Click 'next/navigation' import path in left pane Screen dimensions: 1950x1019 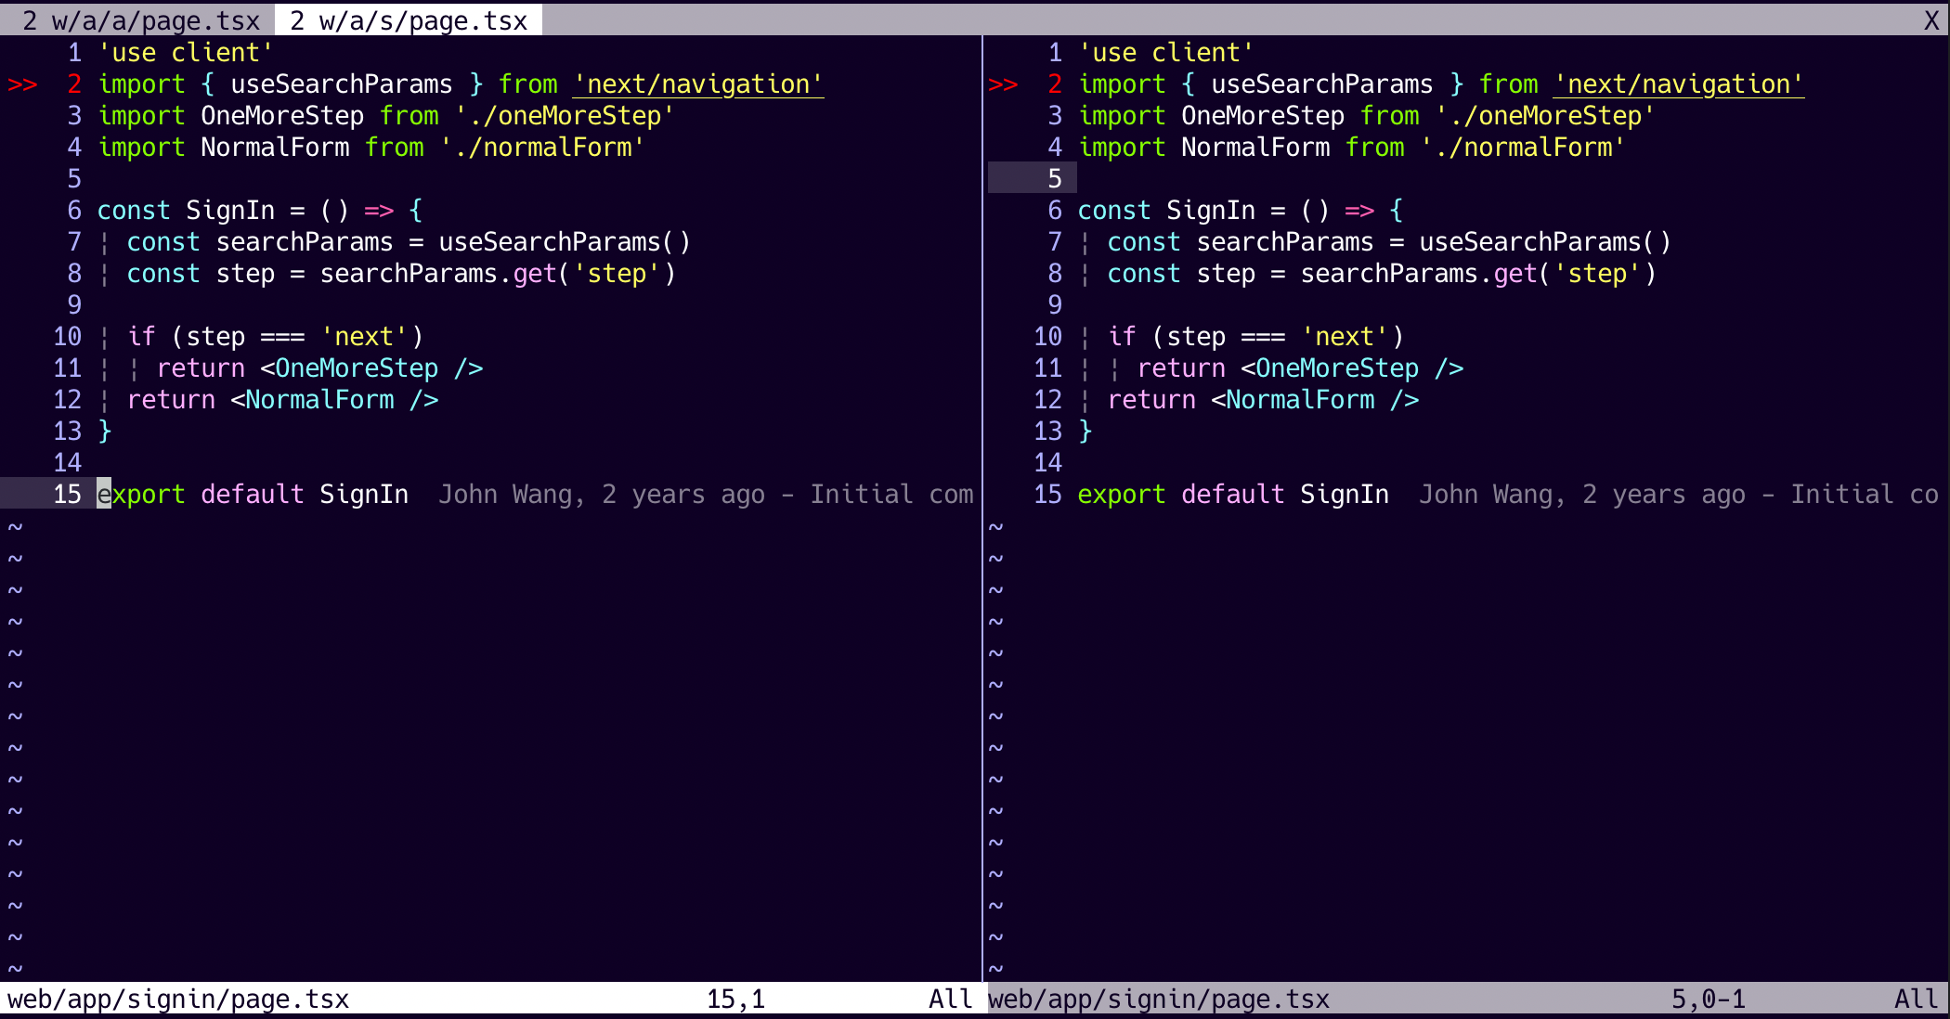click(x=698, y=84)
